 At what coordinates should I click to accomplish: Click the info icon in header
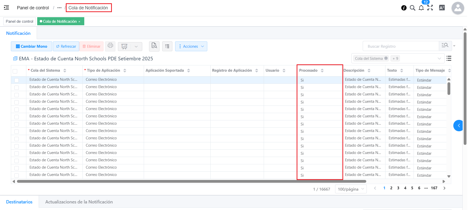pos(404,8)
